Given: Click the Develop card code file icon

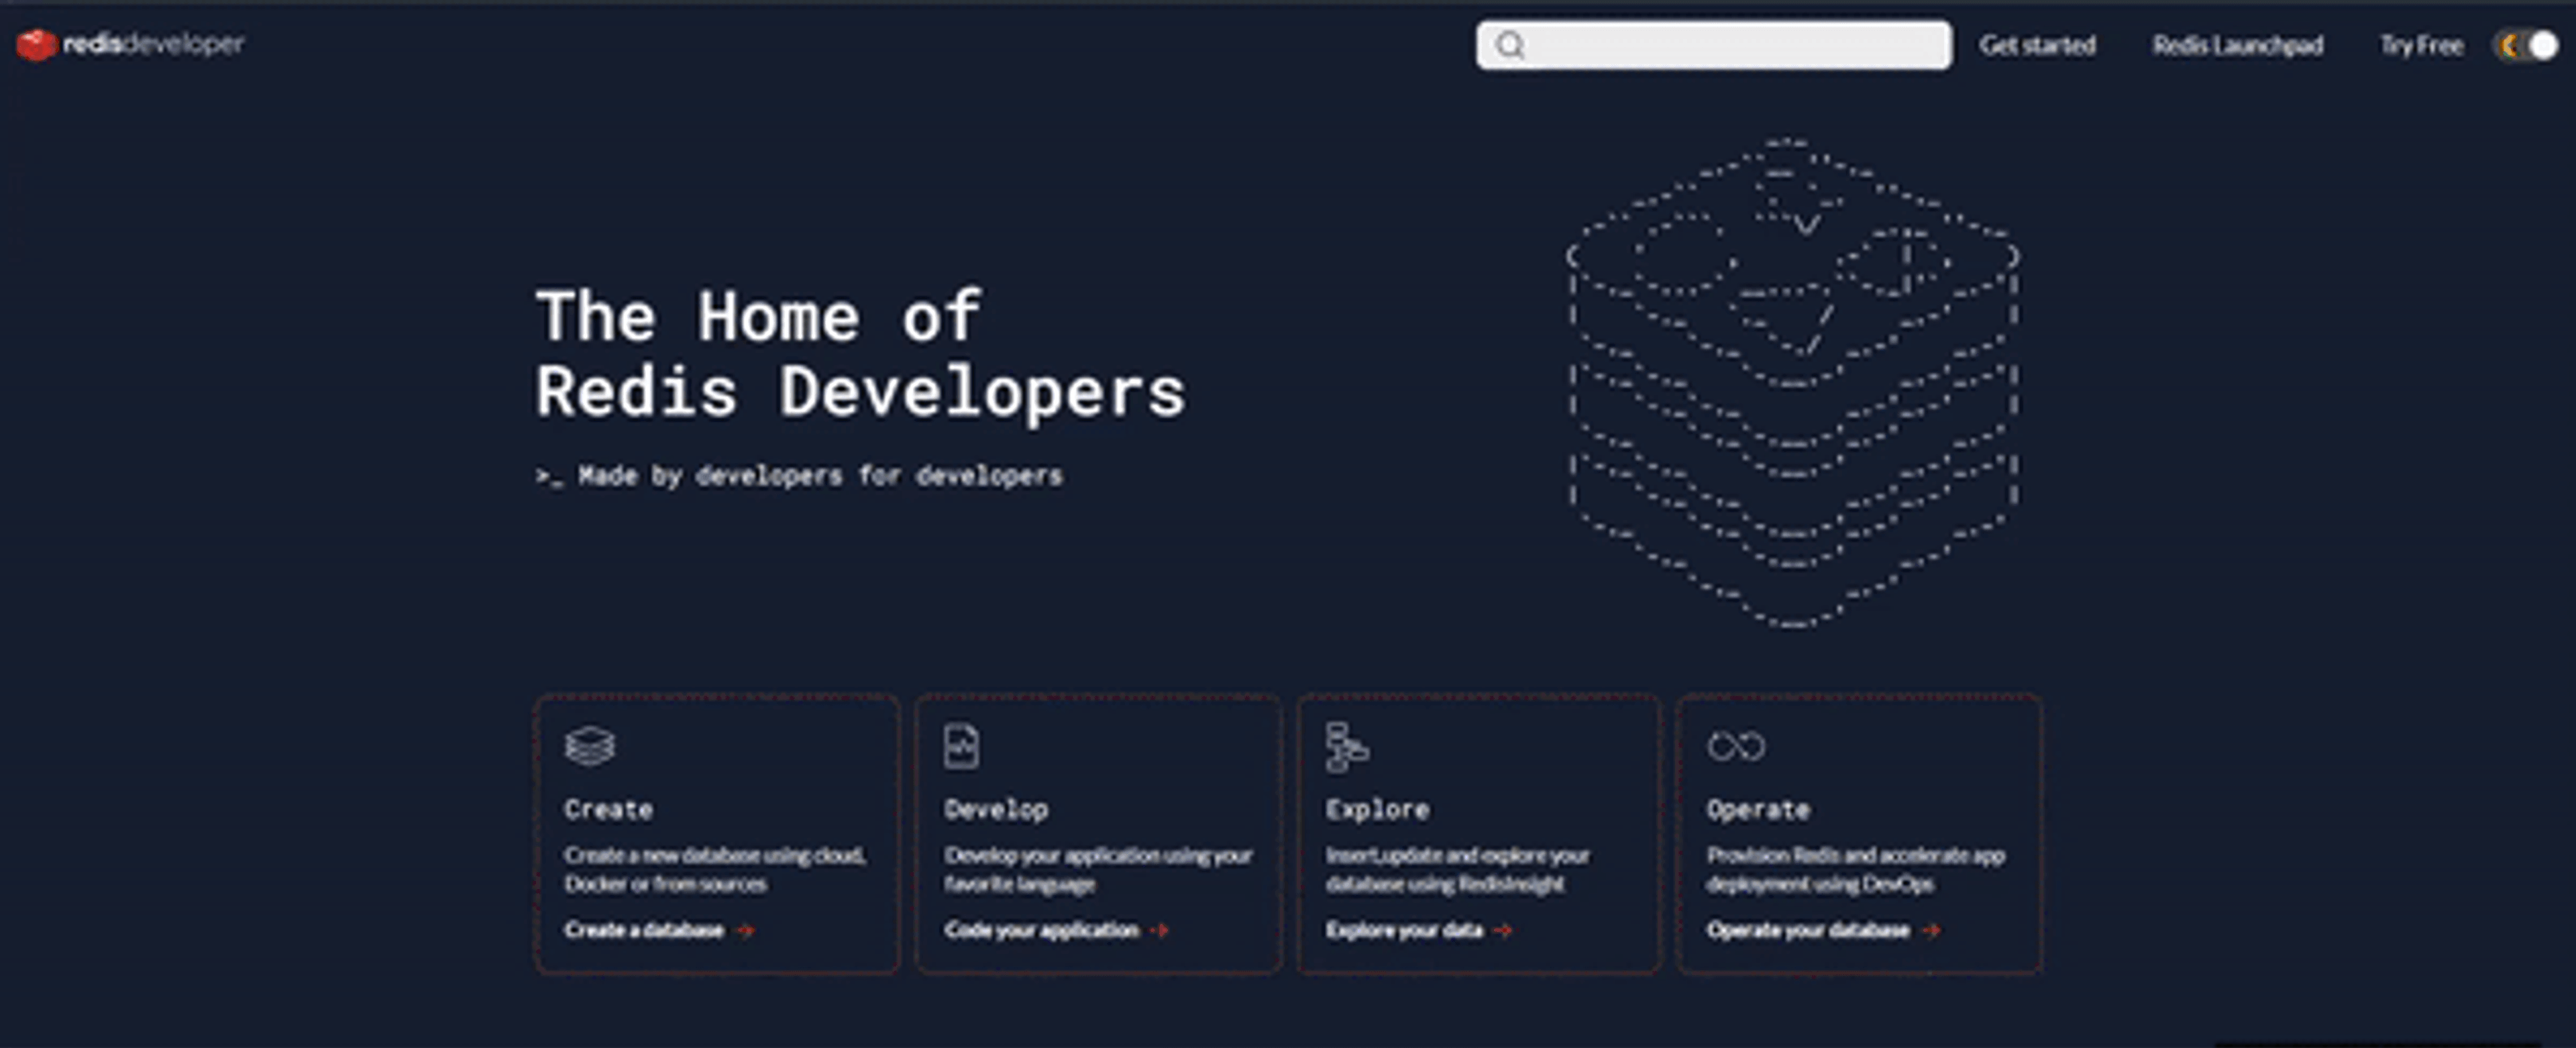Looking at the screenshot, I should [961, 746].
